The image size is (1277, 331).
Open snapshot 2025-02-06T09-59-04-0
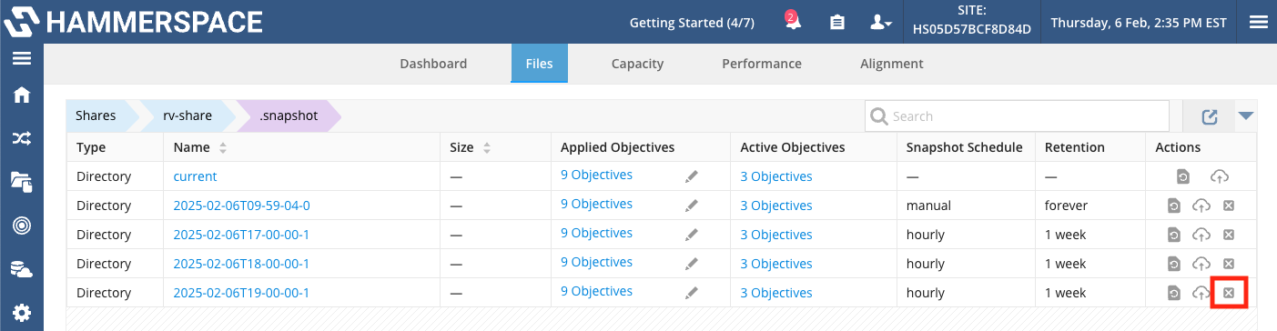pyautogui.click(x=241, y=206)
